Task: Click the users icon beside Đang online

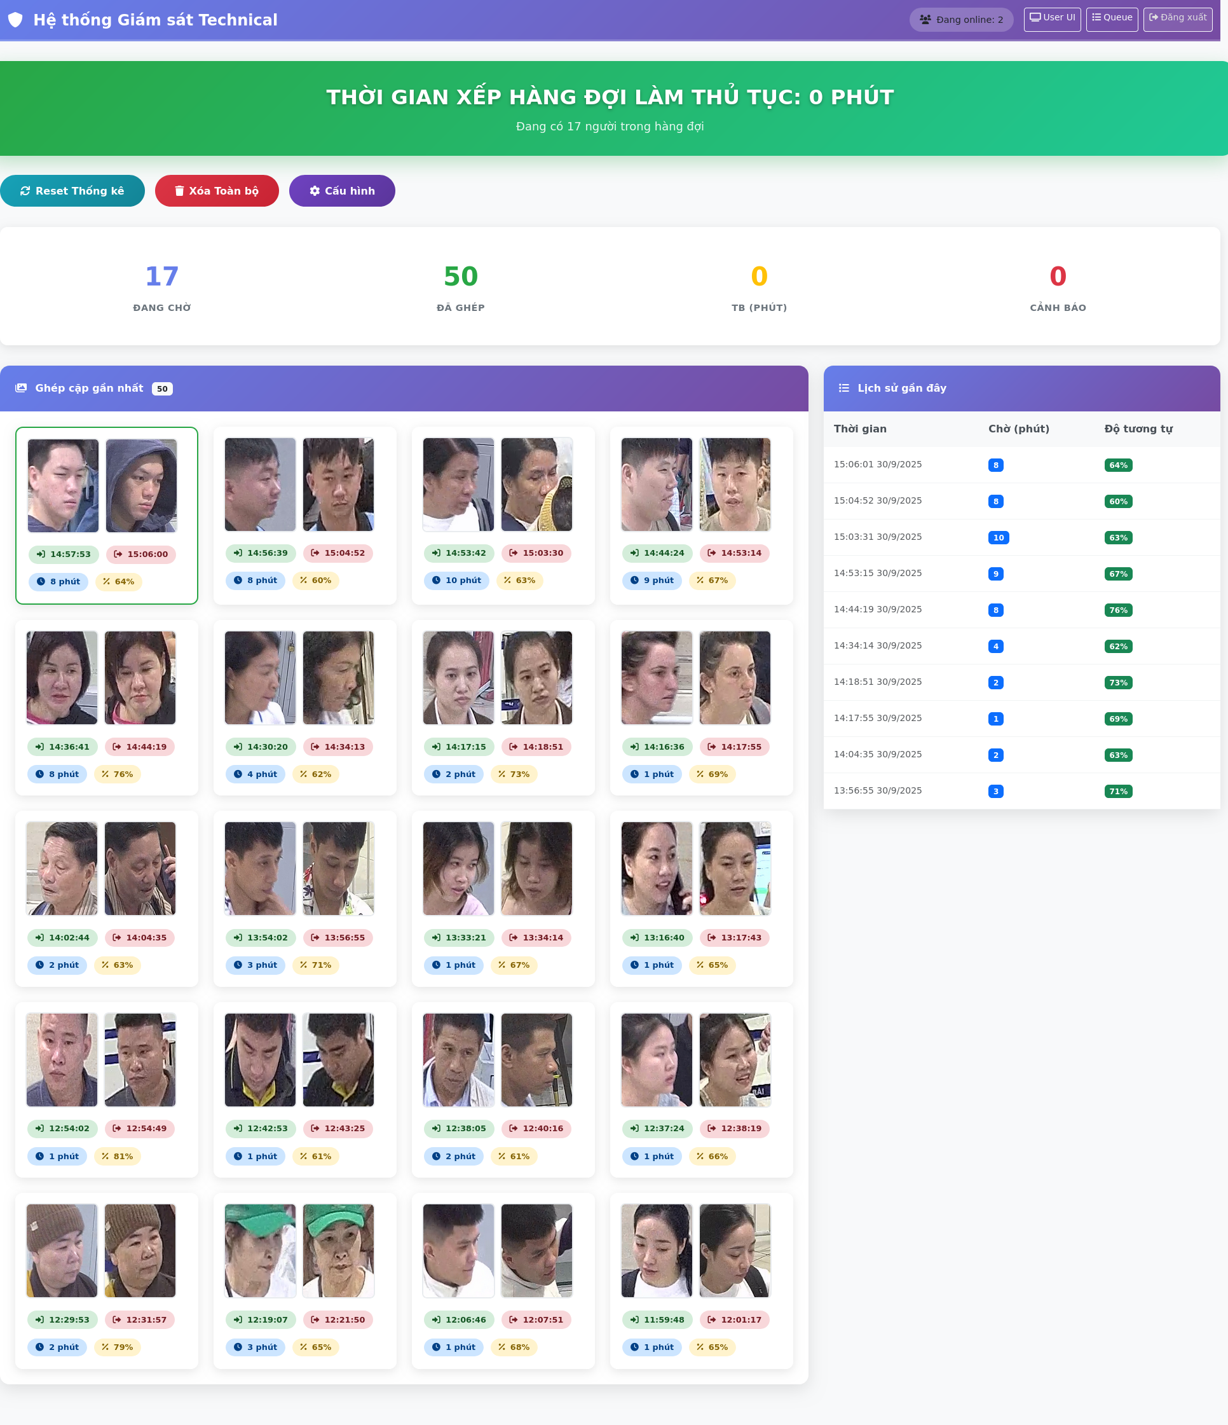Action: (925, 20)
